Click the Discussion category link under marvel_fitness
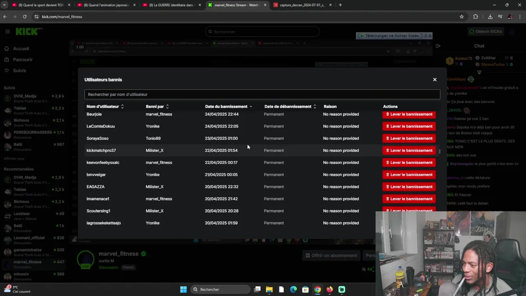The height and width of the screenshot is (296, 526). [108, 268]
